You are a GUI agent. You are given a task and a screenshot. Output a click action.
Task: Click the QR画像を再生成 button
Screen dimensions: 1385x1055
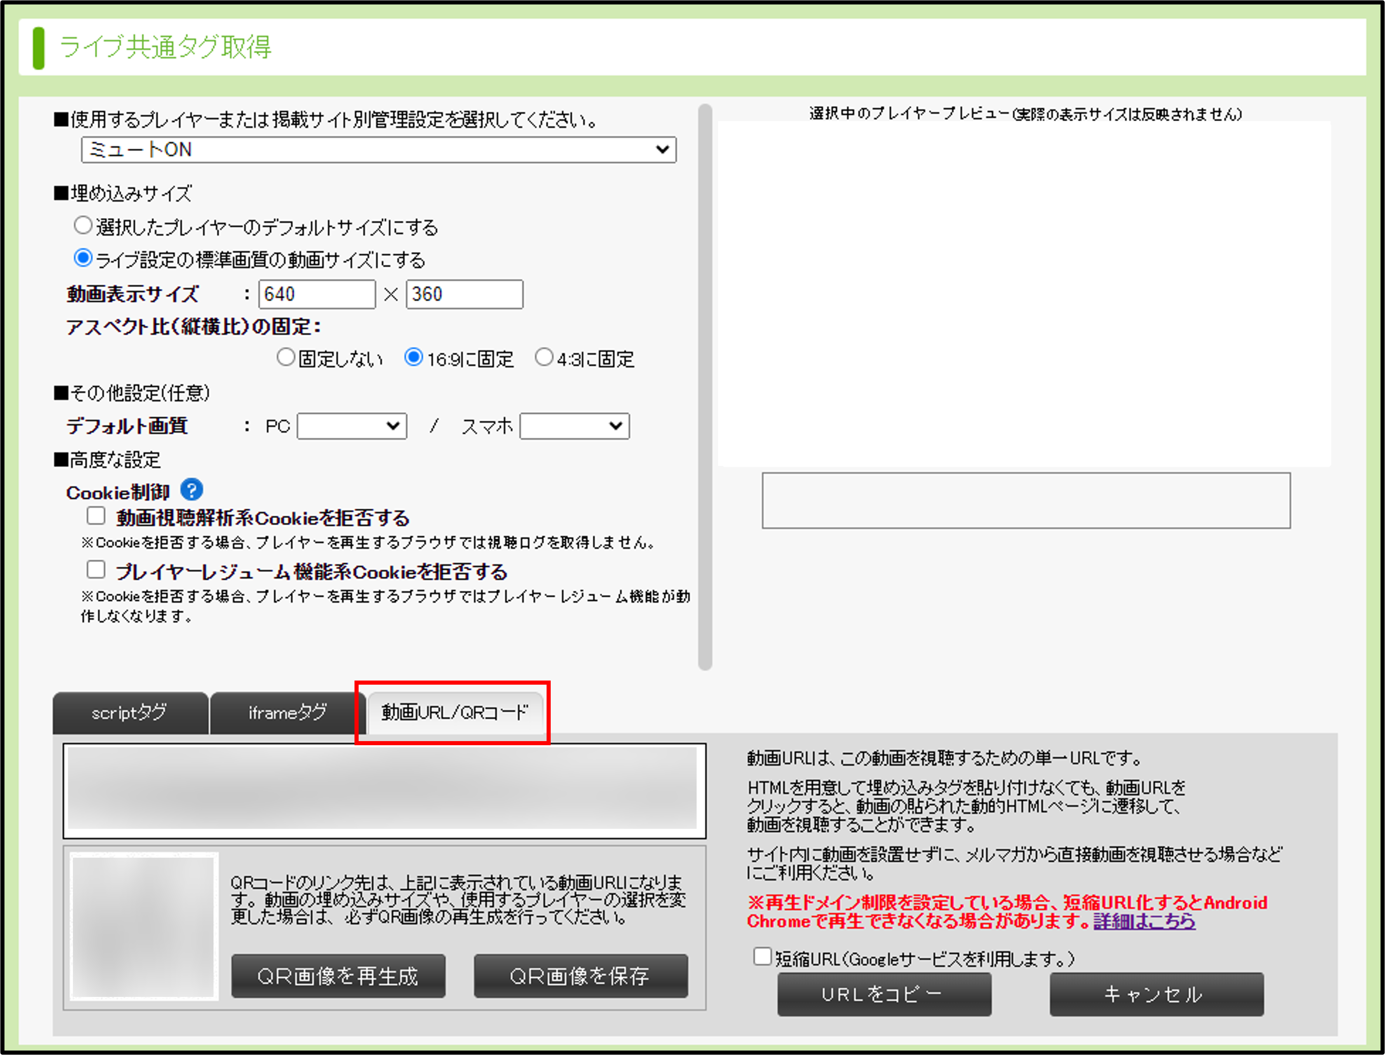[338, 976]
